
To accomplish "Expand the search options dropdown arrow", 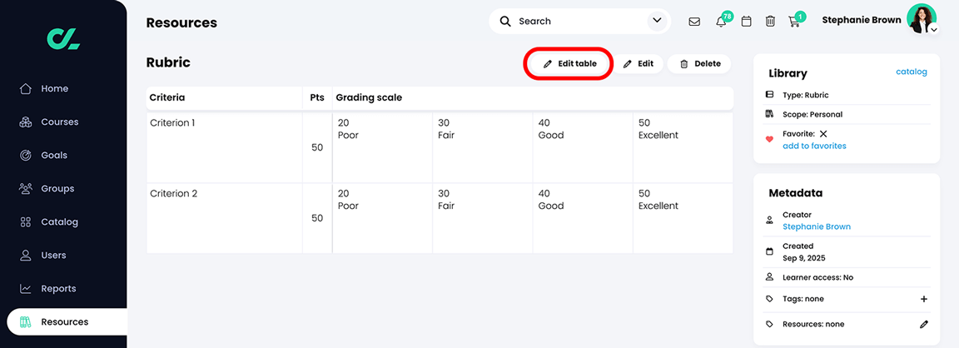I will point(657,21).
